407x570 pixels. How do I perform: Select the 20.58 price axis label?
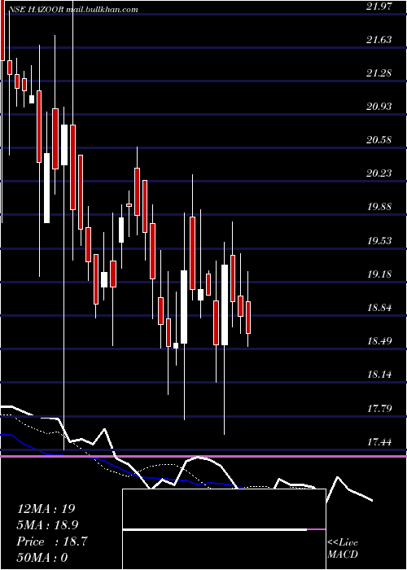click(379, 139)
